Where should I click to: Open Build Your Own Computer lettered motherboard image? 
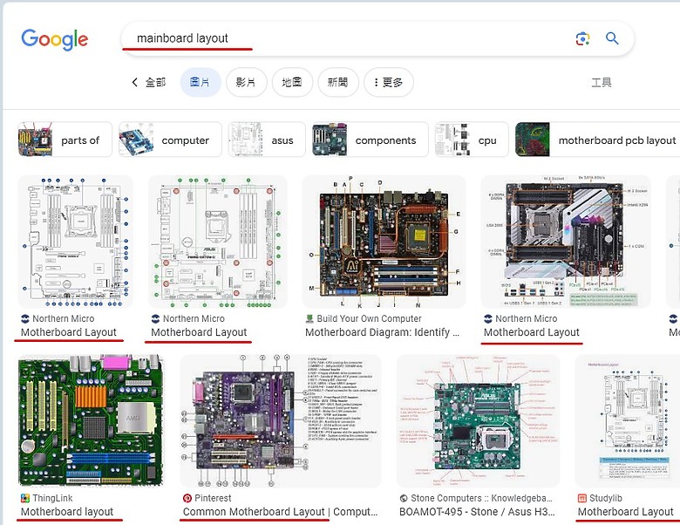tap(384, 242)
